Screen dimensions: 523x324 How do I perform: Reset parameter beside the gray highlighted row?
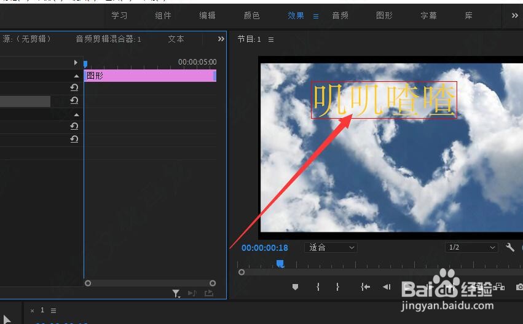pyautogui.click(x=74, y=101)
